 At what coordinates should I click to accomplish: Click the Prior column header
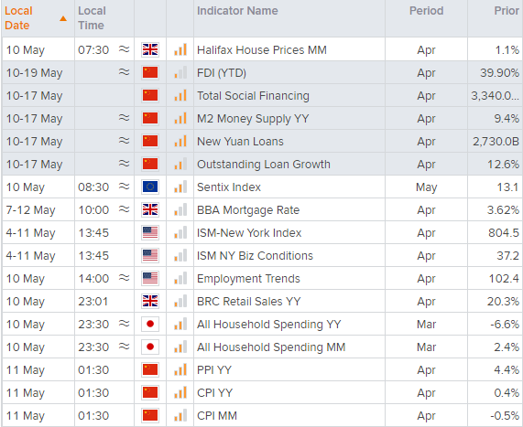click(507, 11)
